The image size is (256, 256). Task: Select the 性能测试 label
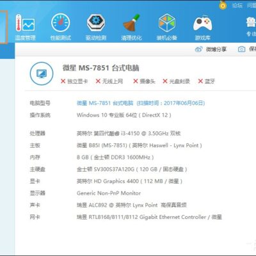[61, 38]
